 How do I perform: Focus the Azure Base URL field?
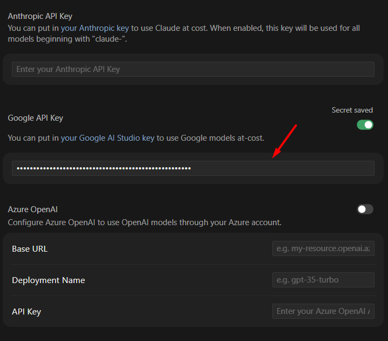pos(323,248)
